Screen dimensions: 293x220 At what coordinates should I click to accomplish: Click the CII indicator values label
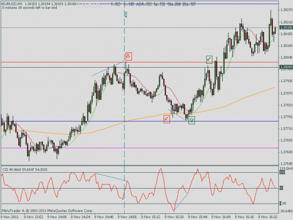click(25, 169)
